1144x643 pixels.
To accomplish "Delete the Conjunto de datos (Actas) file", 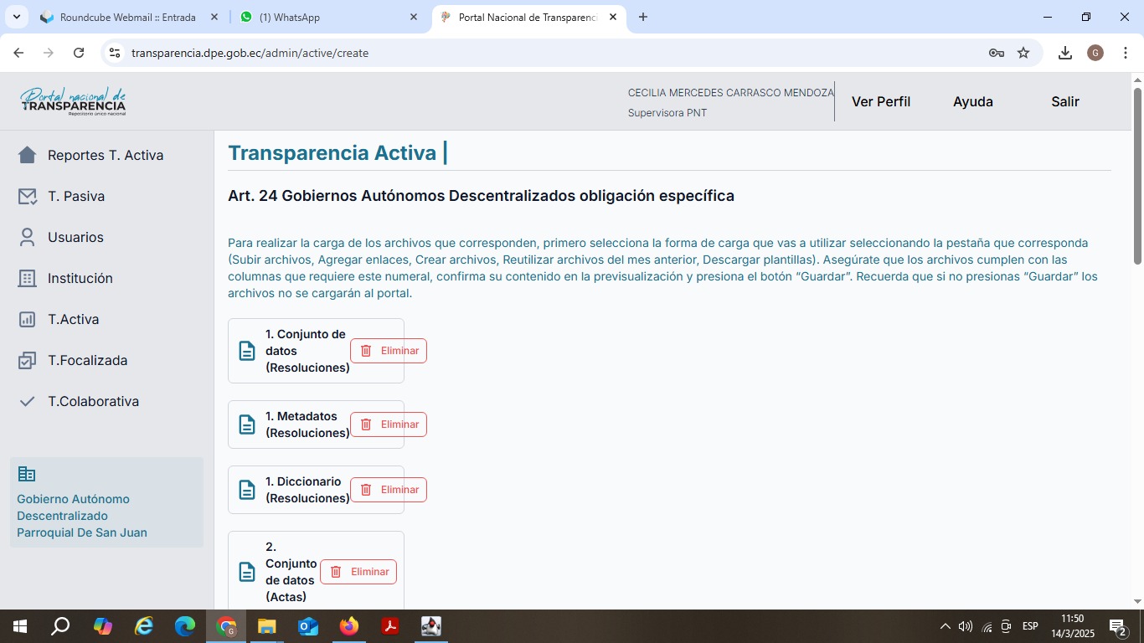I will point(358,572).
